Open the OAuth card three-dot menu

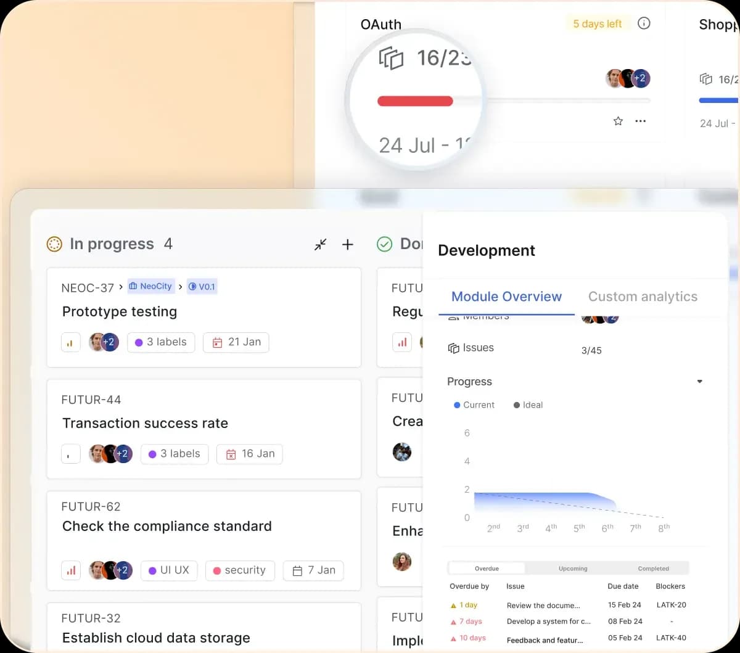coord(641,121)
